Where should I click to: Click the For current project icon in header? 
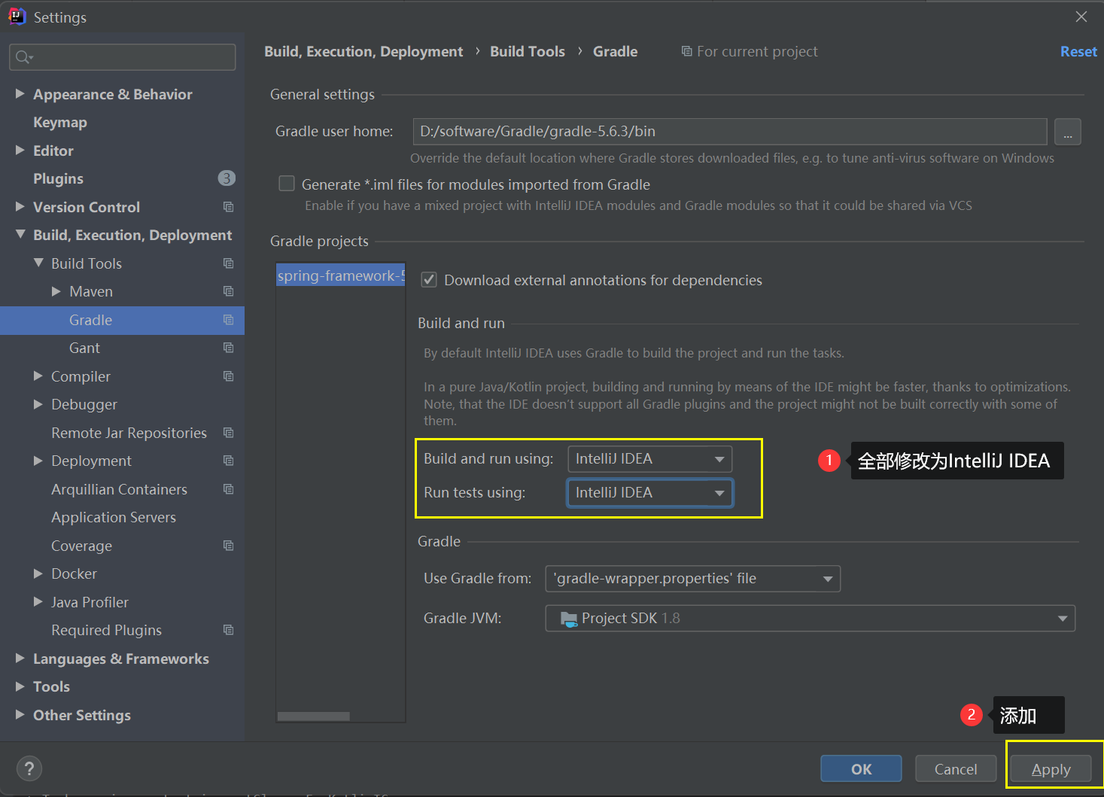coord(686,51)
